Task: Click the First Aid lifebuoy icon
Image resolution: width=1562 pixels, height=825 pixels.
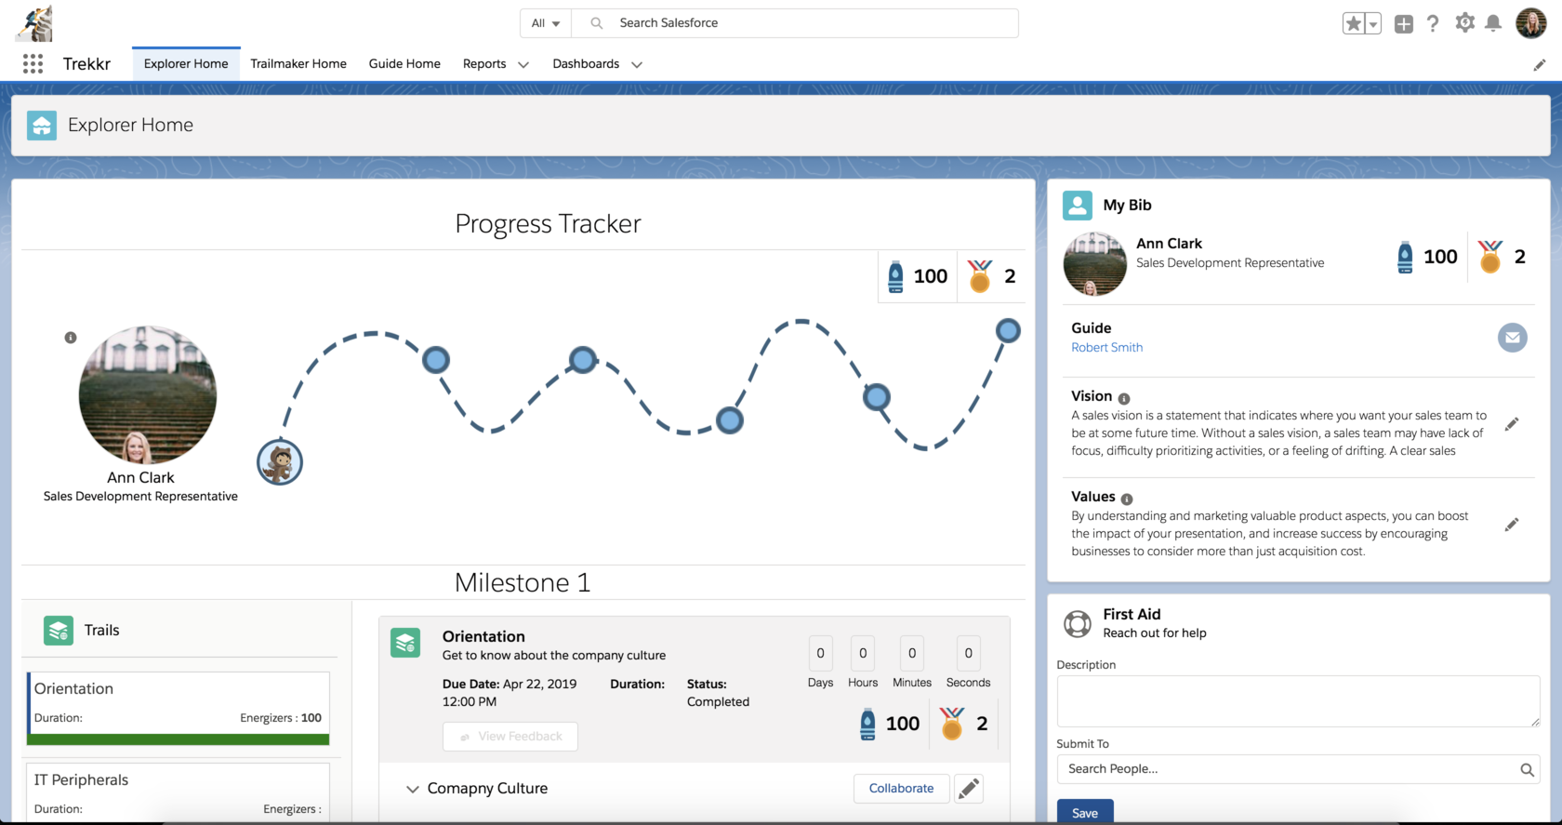Action: 1078,624
